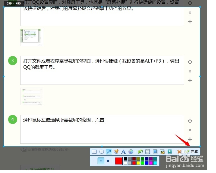This screenshot has width=216, height=173.
Task: Open the thumbnail image above step 3
Action: pos(32,37)
